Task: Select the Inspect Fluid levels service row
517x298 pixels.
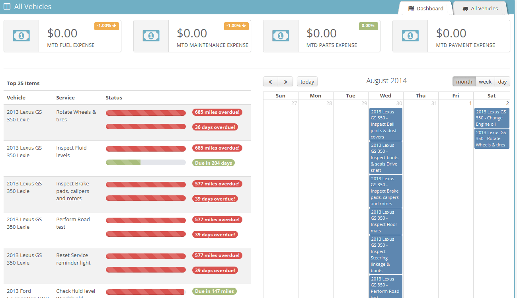Action: click(x=72, y=151)
